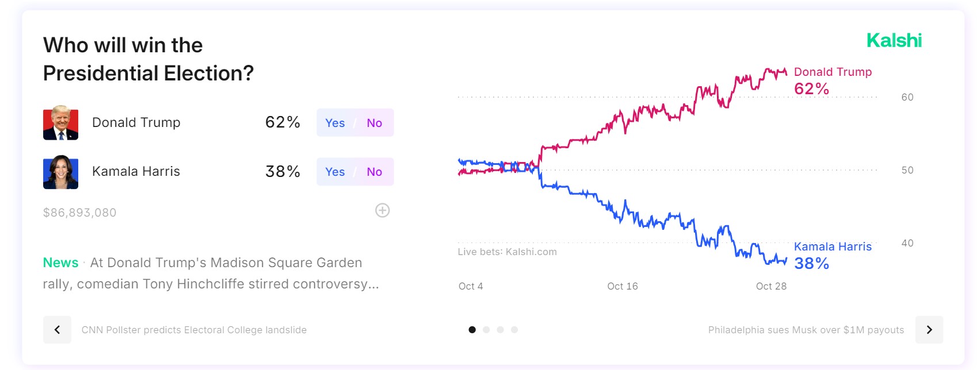Screen dimensions: 977x370
Task: Select the third carousel dot
Action: (501, 330)
